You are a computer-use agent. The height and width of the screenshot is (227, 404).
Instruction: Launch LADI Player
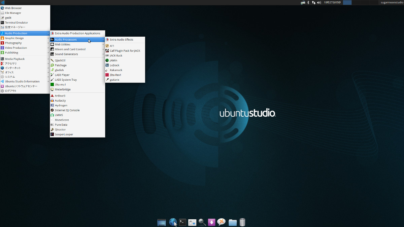click(77, 75)
